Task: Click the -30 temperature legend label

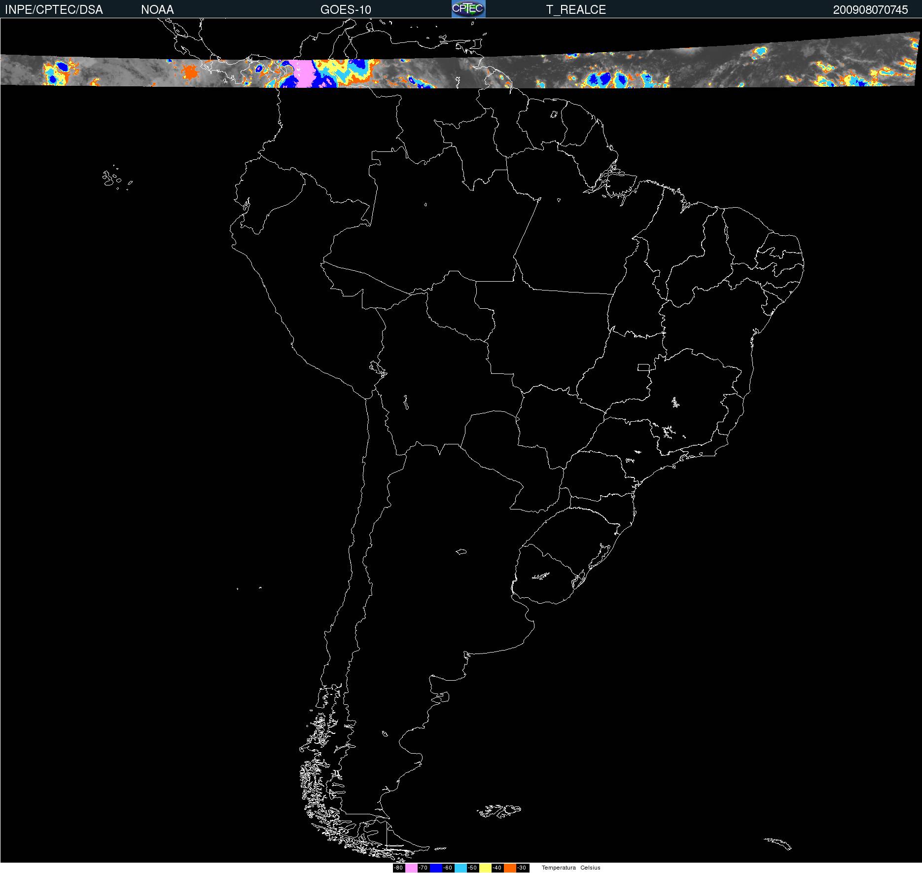Action: pos(522,868)
